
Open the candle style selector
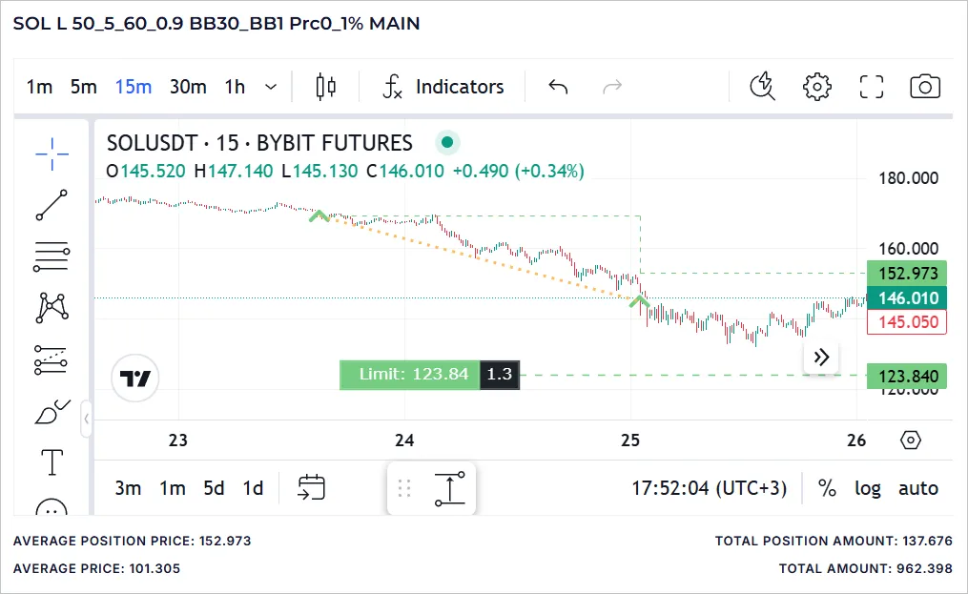[324, 86]
